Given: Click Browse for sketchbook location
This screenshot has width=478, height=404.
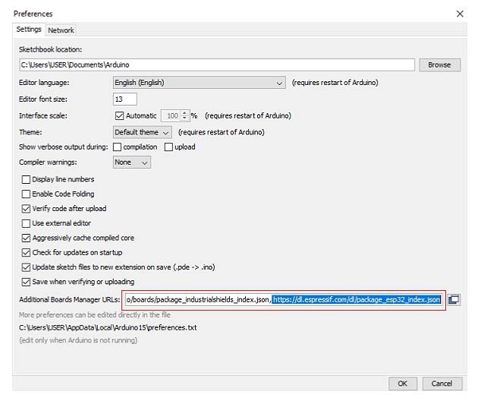Looking at the screenshot, I should pos(439,65).
